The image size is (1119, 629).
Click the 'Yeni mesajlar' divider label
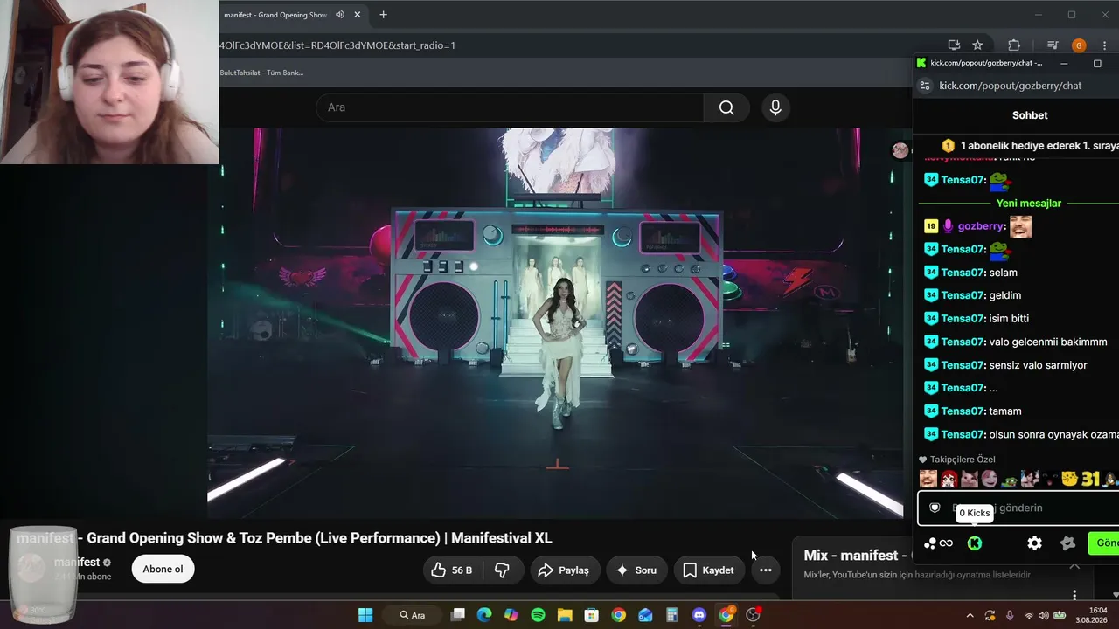(x=1029, y=204)
